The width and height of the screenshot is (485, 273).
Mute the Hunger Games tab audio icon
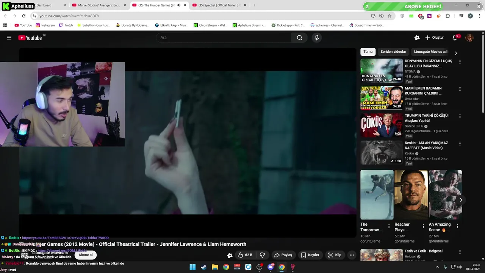pyautogui.click(x=179, y=5)
